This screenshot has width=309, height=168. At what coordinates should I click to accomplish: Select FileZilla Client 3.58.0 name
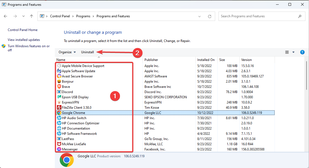(x=77, y=108)
